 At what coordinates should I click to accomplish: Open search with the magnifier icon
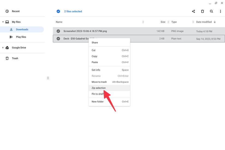211,11
